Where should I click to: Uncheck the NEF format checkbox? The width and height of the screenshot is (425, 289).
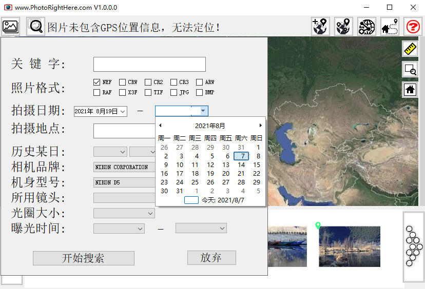97,82
